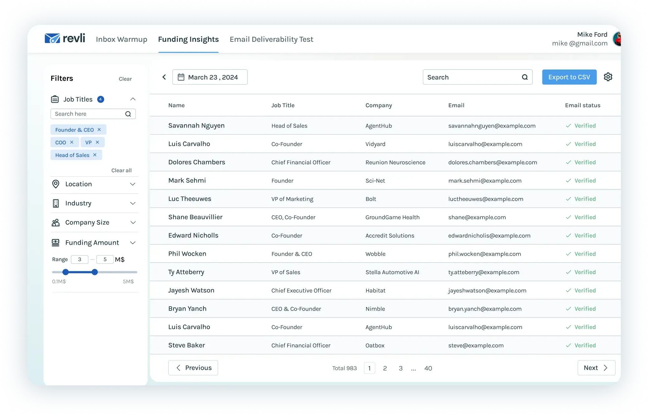Click the range maximum value field
Image resolution: width=648 pixels, height=415 pixels.
(105, 259)
